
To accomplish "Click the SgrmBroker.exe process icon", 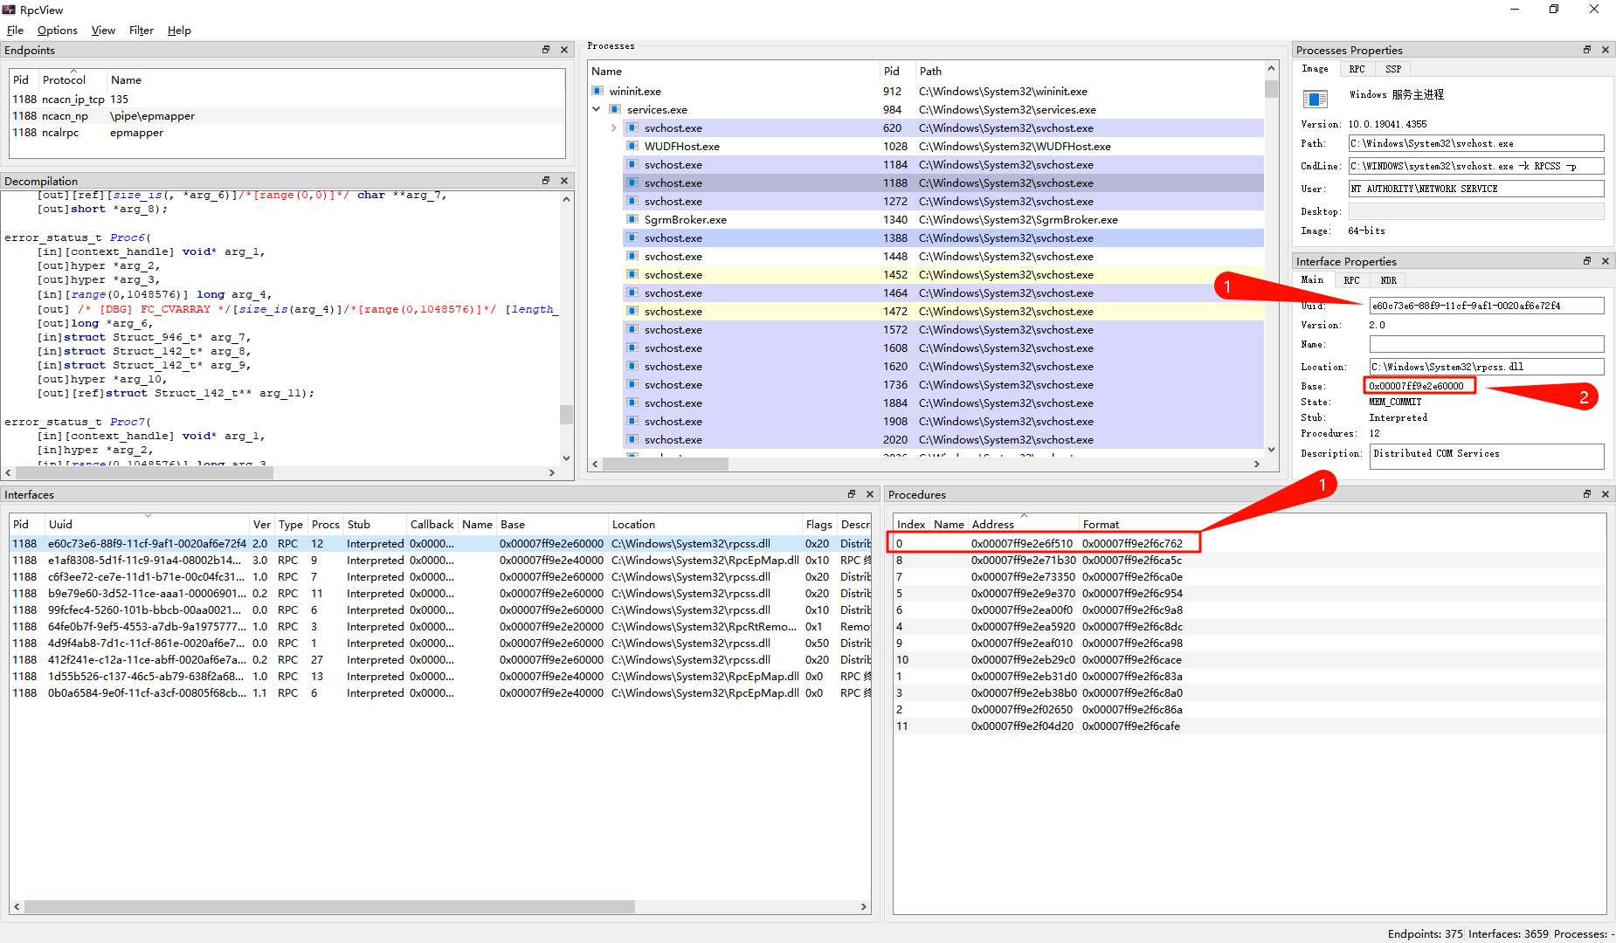I will click(632, 219).
